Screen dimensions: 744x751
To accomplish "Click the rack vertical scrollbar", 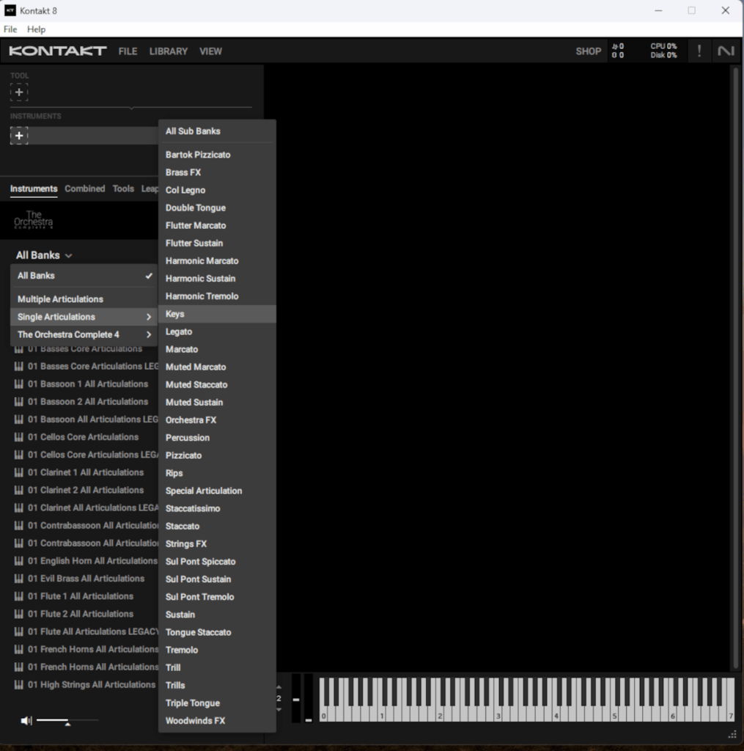I will tap(736, 368).
